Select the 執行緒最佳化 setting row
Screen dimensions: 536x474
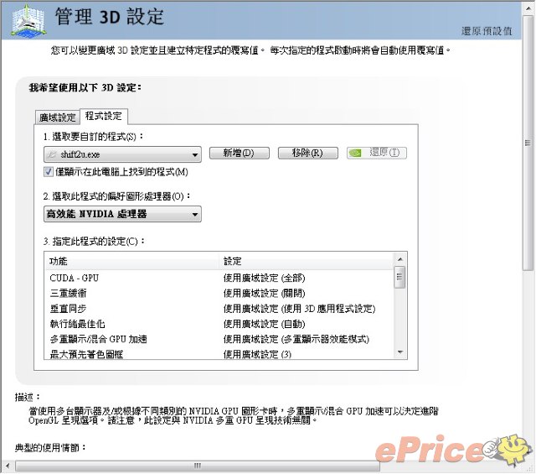[x=219, y=324]
